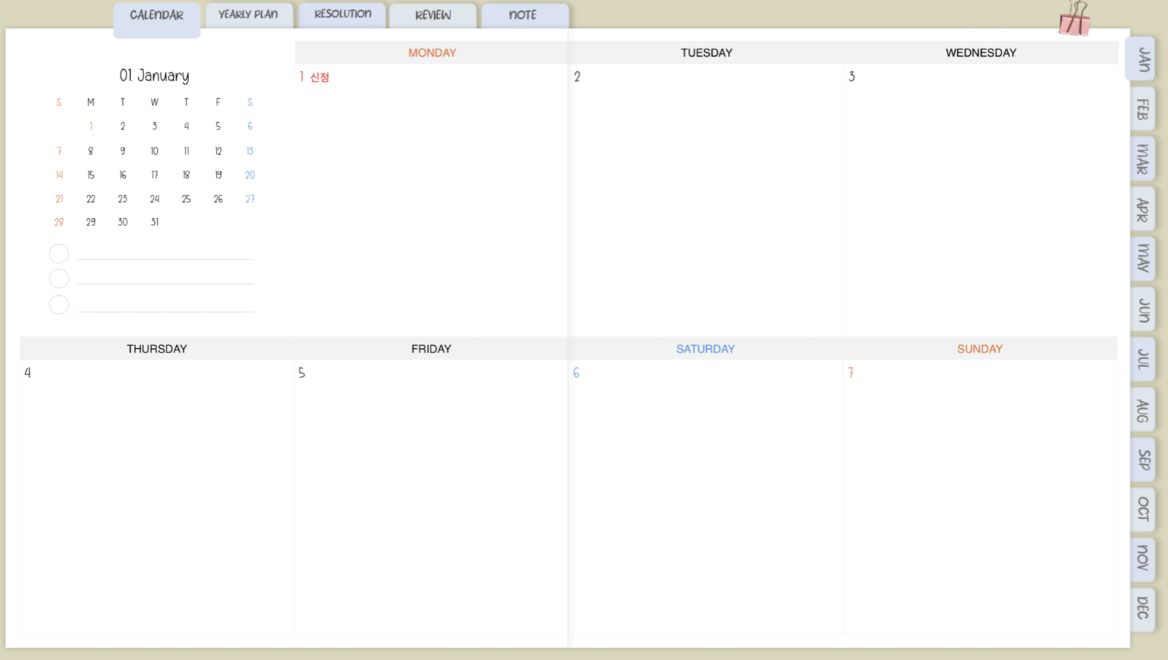The height and width of the screenshot is (660, 1168).
Task: Select 20 in the mini calendar
Action: 249,175
